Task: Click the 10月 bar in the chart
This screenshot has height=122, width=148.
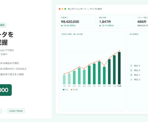Action: (109, 72)
